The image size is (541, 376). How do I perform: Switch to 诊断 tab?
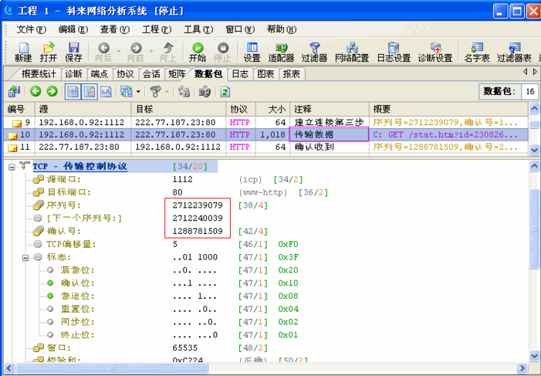pyautogui.click(x=74, y=74)
